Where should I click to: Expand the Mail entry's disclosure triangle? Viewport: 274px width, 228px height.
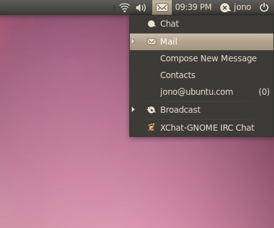pos(134,42)
